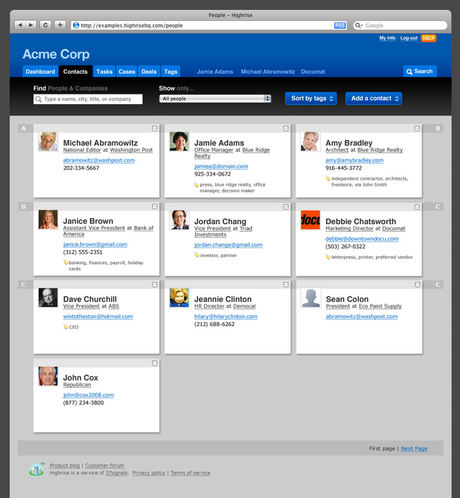The height and width of the screenshot is (498, 460).
Task: Click the Google search magnifier icon
Action: (358, 25)
